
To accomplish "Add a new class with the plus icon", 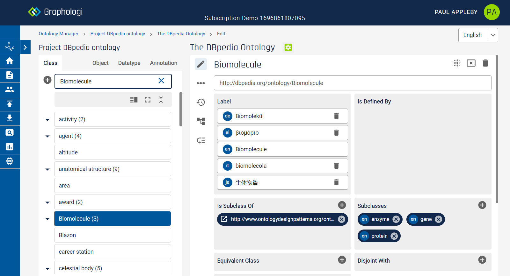I will (47, 80).
